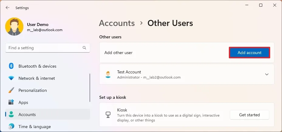Click the Bluetooth & devices icon
Viewport: 282px width, 132px height.
[x=11, y=66]
